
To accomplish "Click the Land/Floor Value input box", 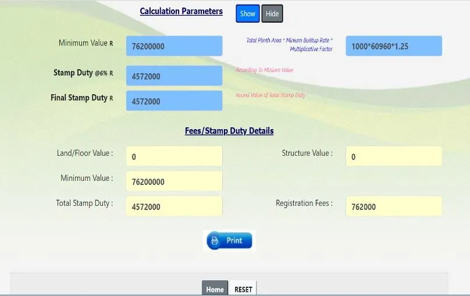I will (x=174, y=156).
